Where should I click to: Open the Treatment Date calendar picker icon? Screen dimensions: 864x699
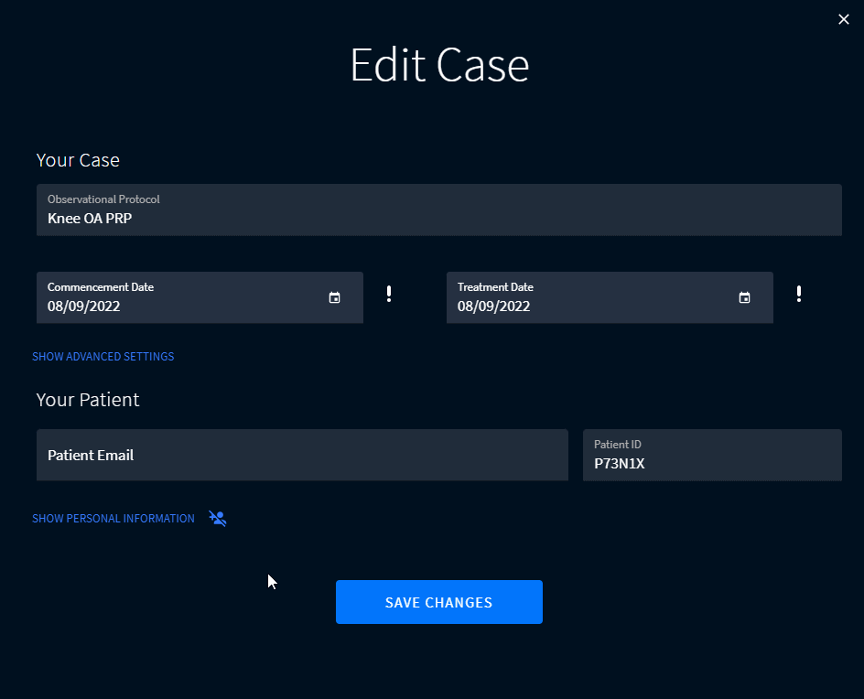pyautogui.click(x=745, y=297)
